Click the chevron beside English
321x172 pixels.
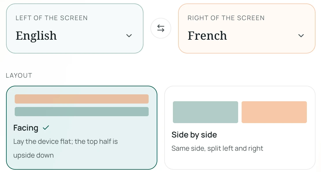(x=129, y=36)
